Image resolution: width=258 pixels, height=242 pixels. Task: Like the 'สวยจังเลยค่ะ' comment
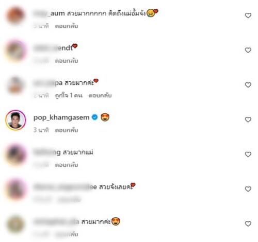(x=248, y=189)
